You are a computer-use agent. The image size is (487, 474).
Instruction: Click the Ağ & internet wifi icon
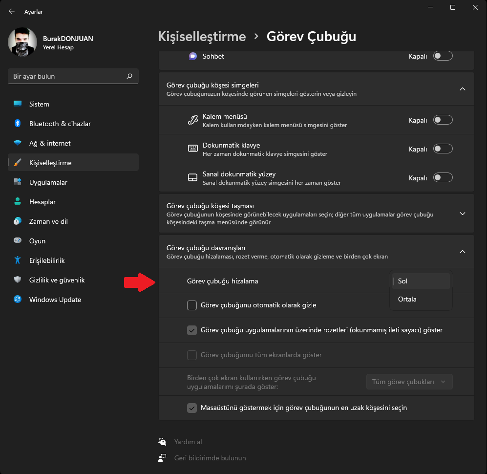[18, 143]
